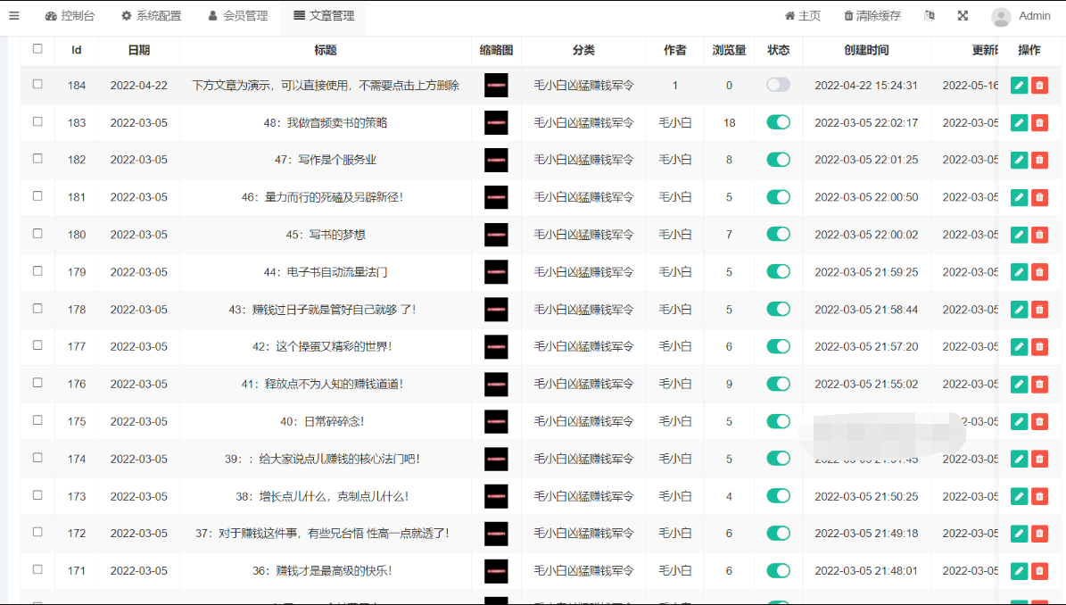Click the language switch icon
The height and width of the screenshot is (605, 1066).
[930, 16]
